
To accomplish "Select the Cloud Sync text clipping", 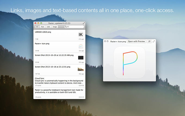I will pyautogui.click(x=59, y=82).
